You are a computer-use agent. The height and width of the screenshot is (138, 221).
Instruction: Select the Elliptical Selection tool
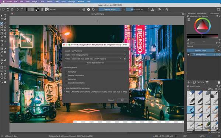click(x=5, y=67)
